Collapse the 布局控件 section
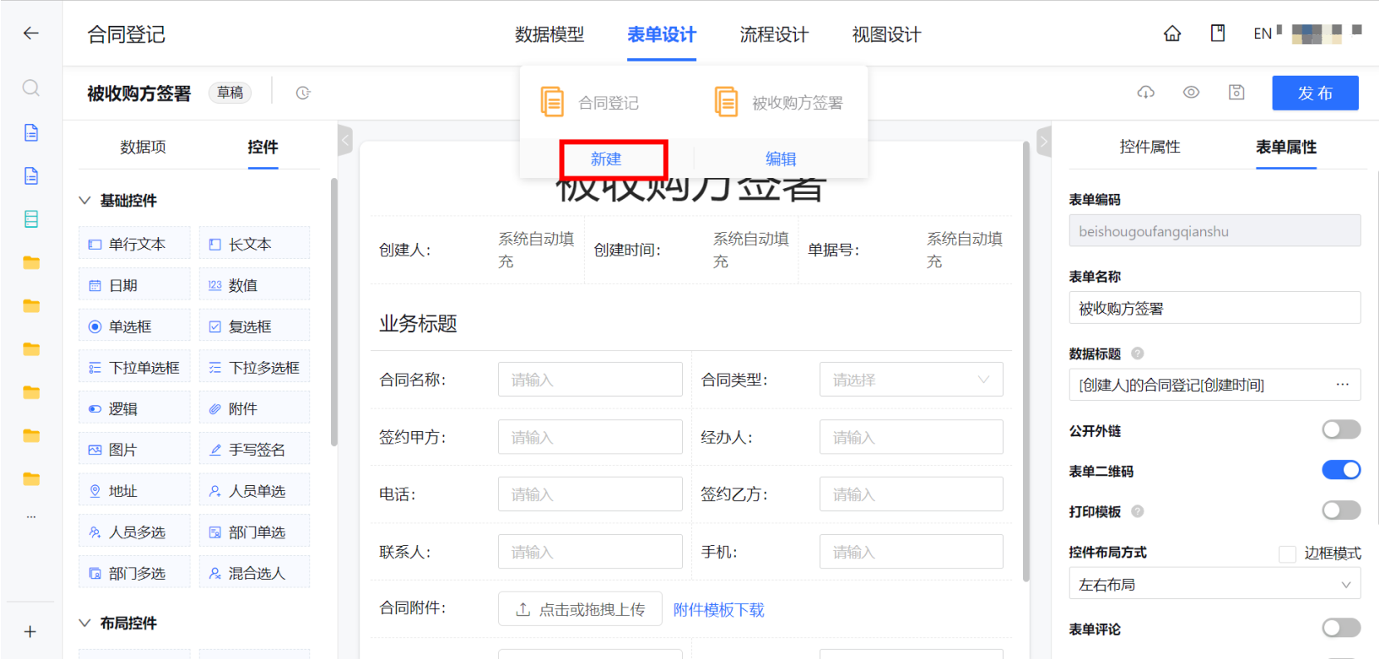1379x659 pixels. coord(85,623)
